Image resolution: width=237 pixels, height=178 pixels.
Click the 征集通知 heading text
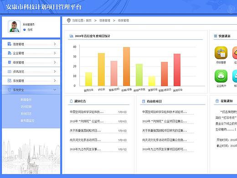click(x=227, y=101)
